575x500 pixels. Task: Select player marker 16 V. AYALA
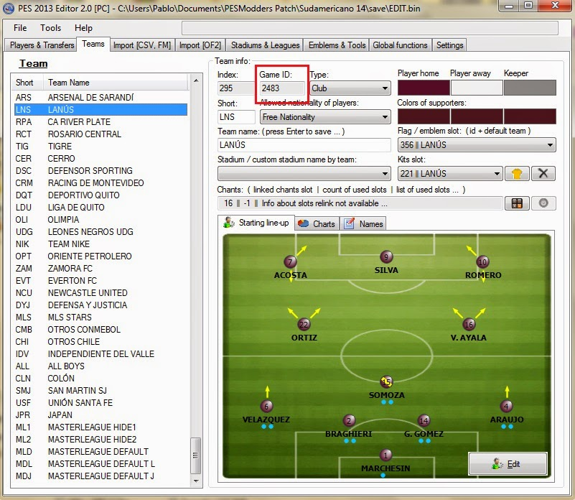tap(469, 324)
